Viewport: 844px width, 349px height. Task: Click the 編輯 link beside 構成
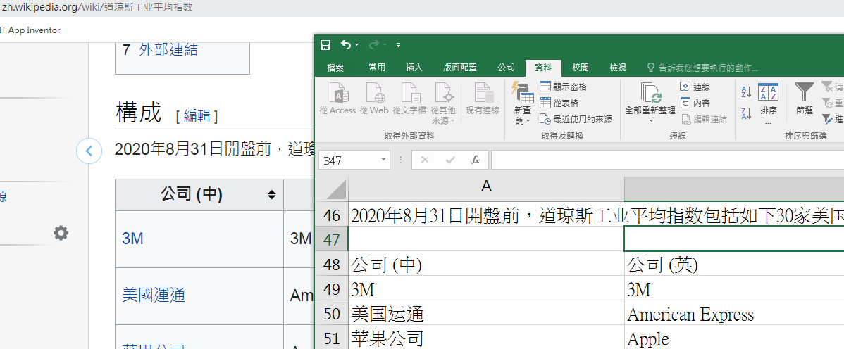click(x=197, y=115)
